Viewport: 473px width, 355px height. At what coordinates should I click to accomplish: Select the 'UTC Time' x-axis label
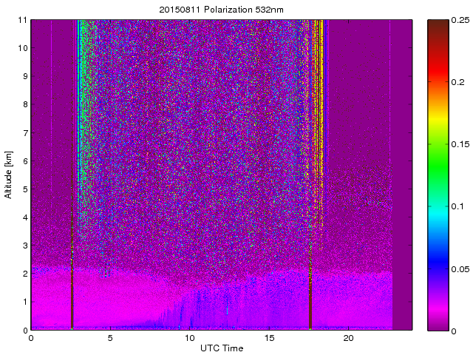click(222, 348)
